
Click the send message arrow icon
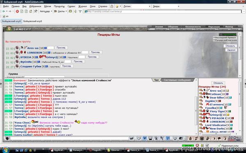click(x=132, y=138)
